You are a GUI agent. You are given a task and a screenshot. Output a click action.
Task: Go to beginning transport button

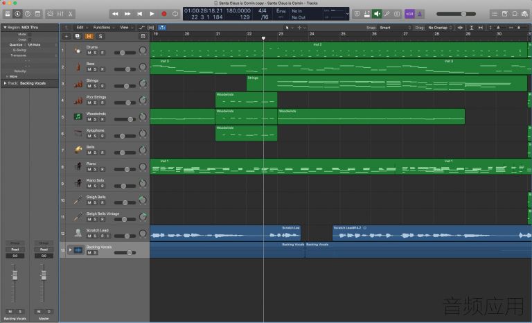[x=139, y=14]
